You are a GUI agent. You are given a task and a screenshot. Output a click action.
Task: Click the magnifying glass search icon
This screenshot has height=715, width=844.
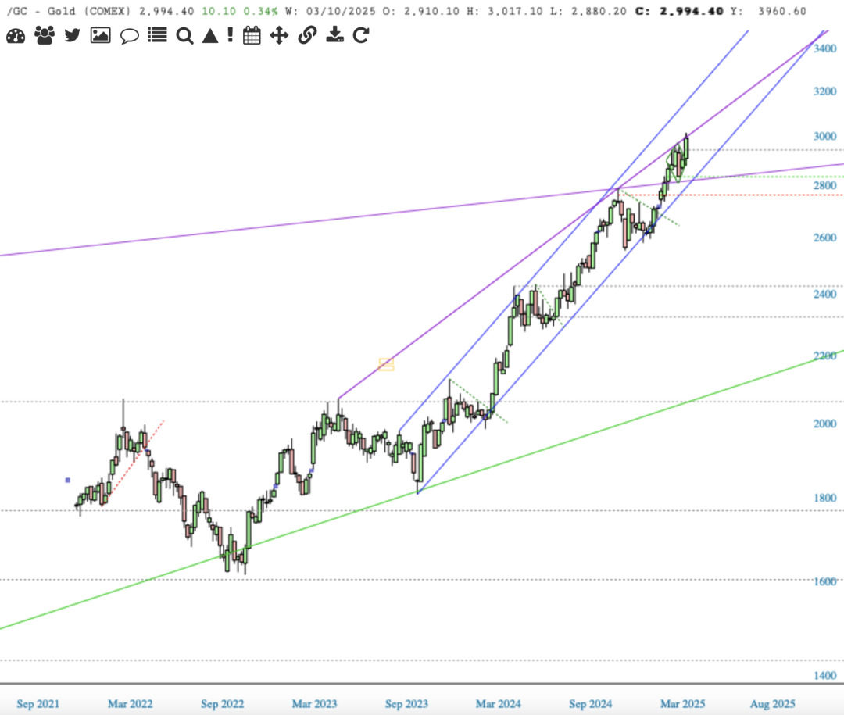coord(184,36)
